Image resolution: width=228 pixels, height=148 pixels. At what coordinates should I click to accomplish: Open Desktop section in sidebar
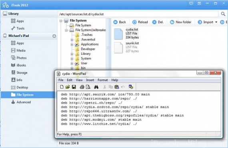(20, 87)
